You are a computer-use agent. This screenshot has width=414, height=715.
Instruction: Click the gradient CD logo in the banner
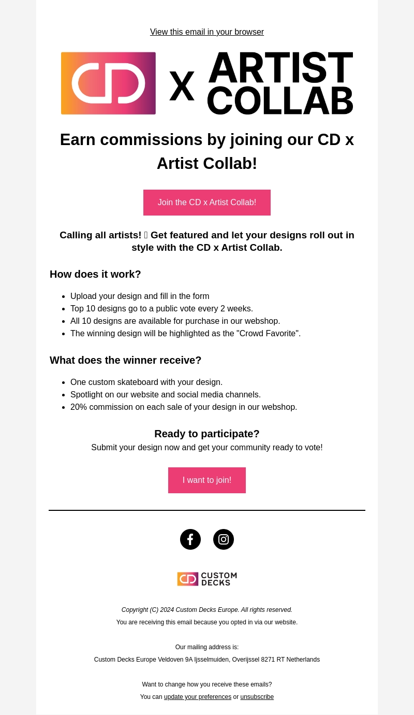108,83
